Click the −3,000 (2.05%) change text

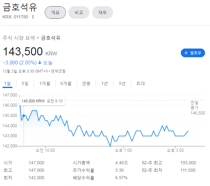coord(20,63)
